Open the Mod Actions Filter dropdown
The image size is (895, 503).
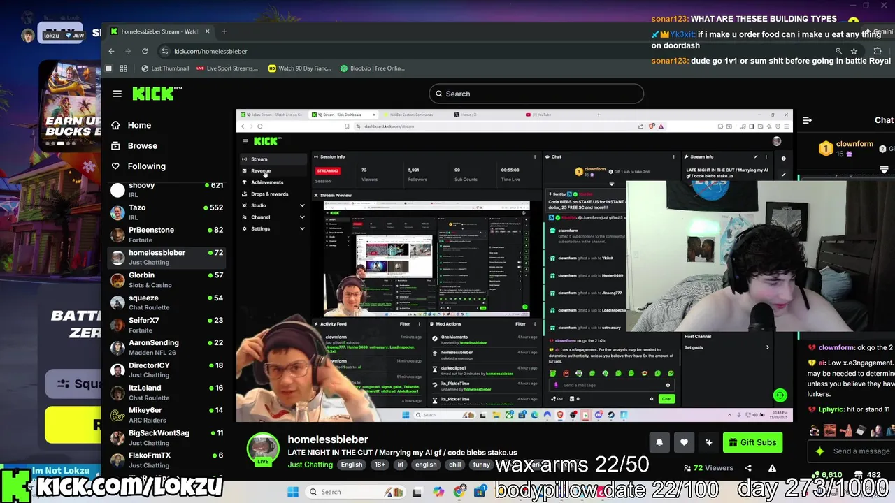pos(520,324)
